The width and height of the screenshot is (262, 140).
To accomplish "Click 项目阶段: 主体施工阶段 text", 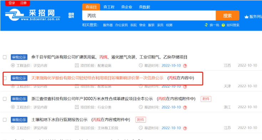I will [x=99, y=128].
